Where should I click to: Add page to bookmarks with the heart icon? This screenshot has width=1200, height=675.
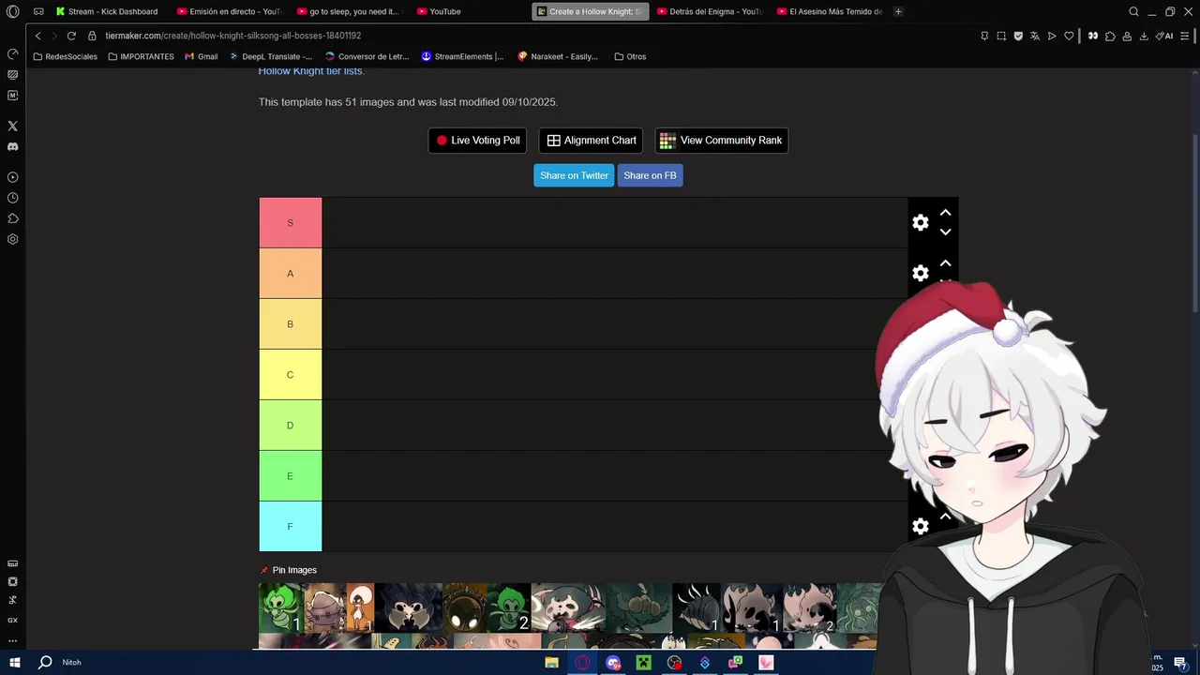[1069, 36]
